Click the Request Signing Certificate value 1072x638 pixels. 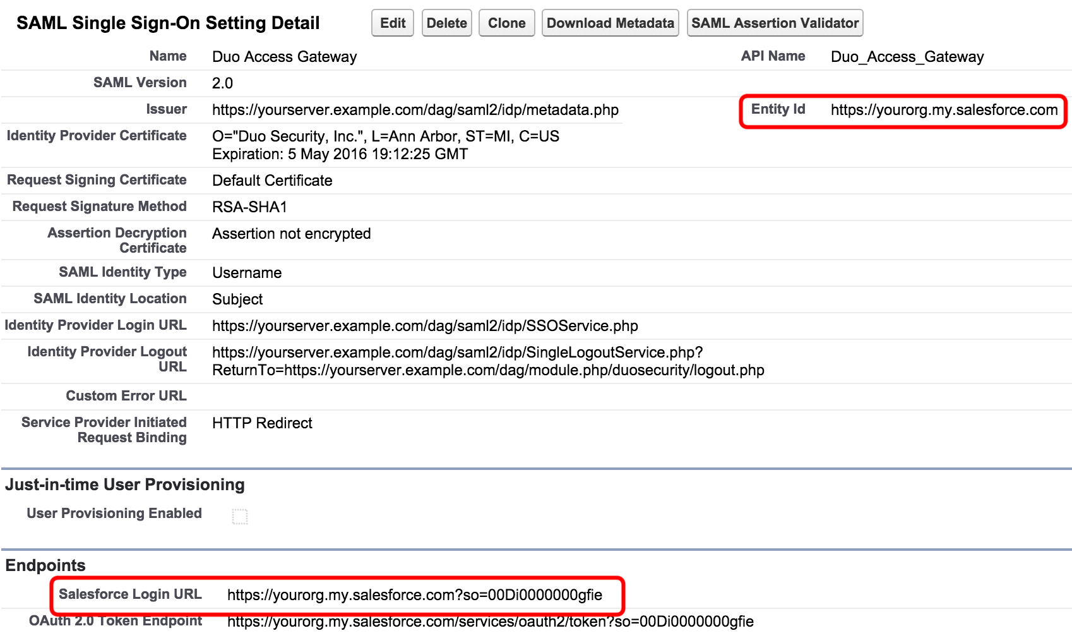(x=272, y=180)
